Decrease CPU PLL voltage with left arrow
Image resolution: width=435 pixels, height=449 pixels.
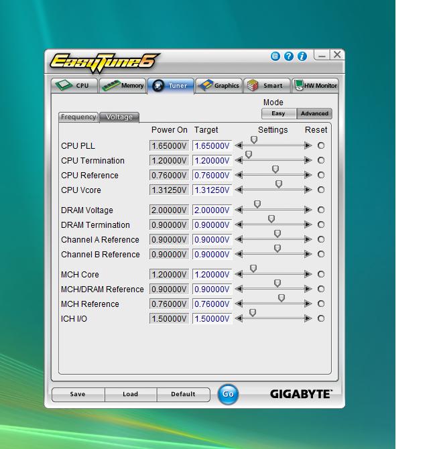pos(239,145)
